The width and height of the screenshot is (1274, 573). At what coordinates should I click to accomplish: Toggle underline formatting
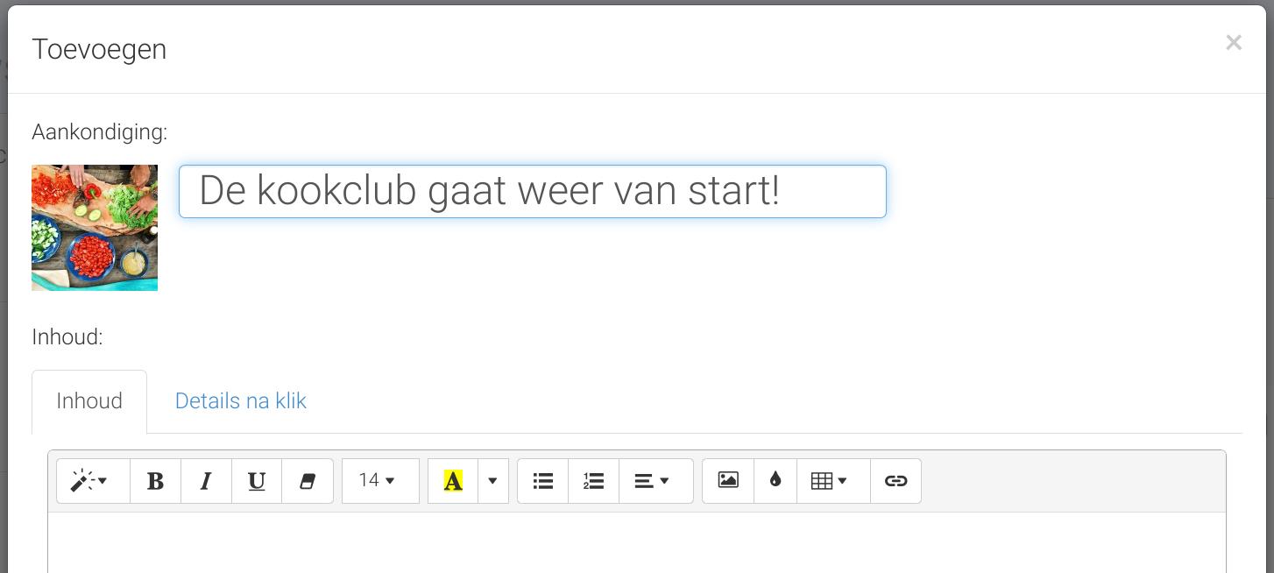pos(257,481)
